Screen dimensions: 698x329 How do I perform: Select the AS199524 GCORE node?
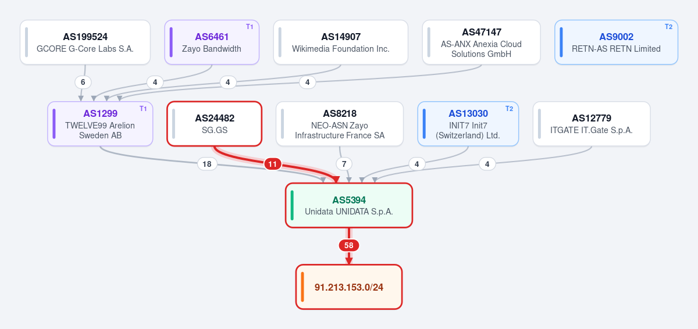point(85,42)
